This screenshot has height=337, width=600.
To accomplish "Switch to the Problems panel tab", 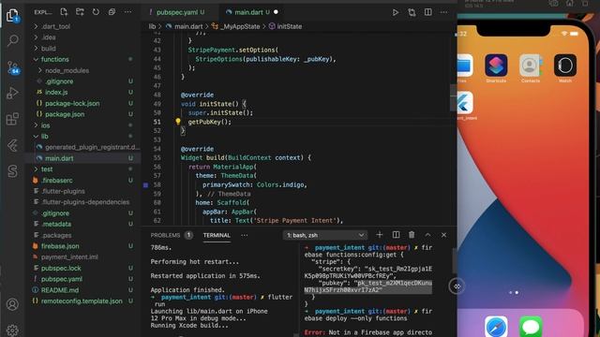I will point(165,235).
